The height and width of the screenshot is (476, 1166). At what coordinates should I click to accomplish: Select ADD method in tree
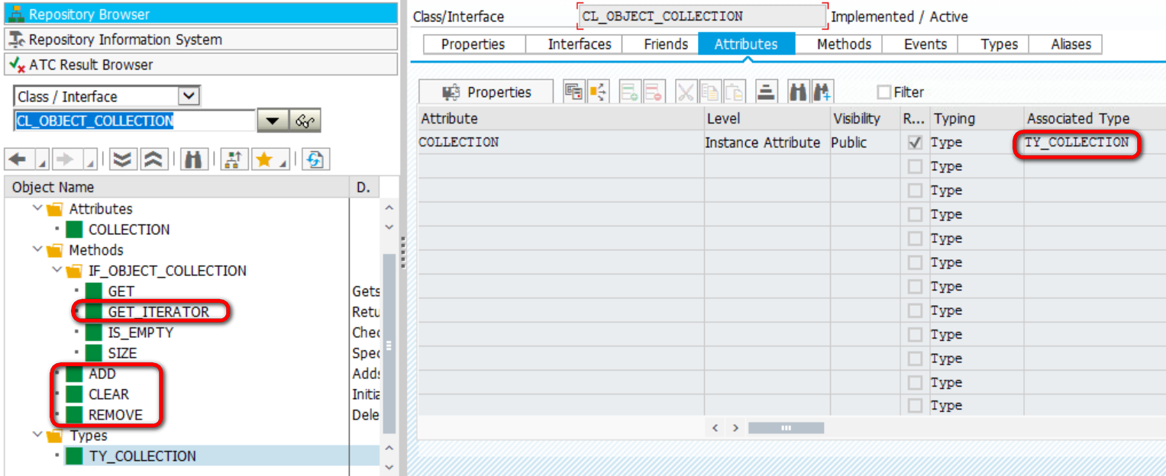click(x=102, y=374)
